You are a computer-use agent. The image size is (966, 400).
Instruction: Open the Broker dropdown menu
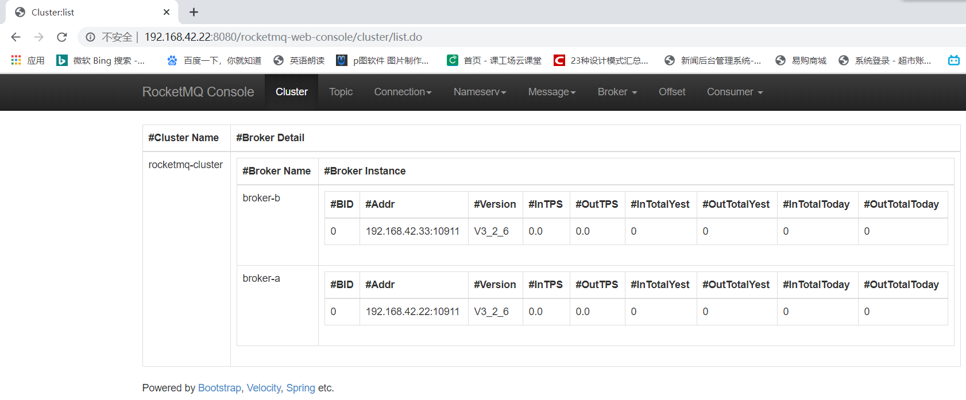pyautogui.click(x=617, y=92)
